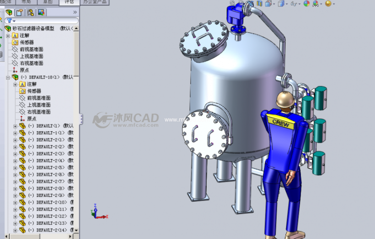
Task: Expand the top-level 注解 folder
Action: 8,35
